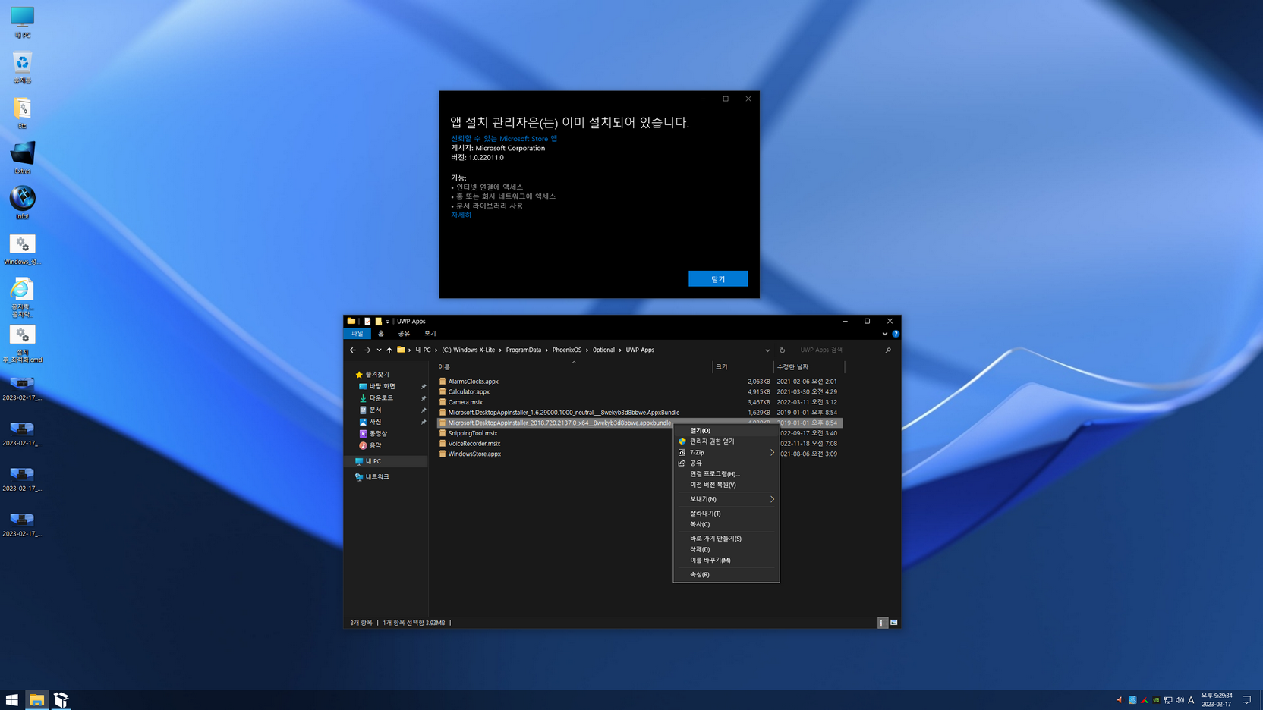Choose 열기(O) in context menu
The image size is (1263, 710).
pos(726,430)
